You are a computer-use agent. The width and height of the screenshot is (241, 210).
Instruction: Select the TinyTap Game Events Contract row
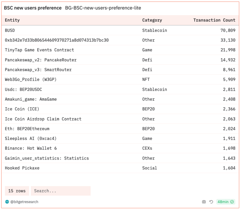pyautogui.click(x=39, y=50)
